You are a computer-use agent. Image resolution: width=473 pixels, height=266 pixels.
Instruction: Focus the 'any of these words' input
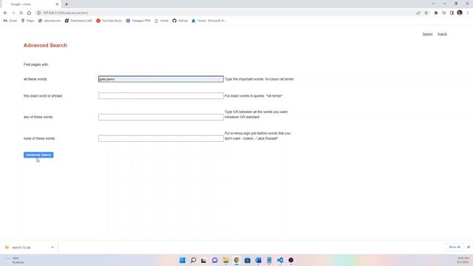coord(161,117)
